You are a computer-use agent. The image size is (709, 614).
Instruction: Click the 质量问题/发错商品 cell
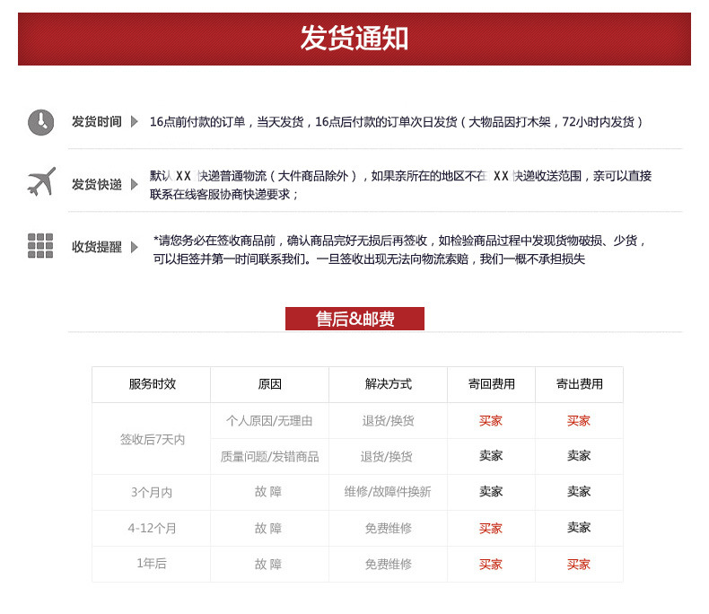(x=269, y=457)
